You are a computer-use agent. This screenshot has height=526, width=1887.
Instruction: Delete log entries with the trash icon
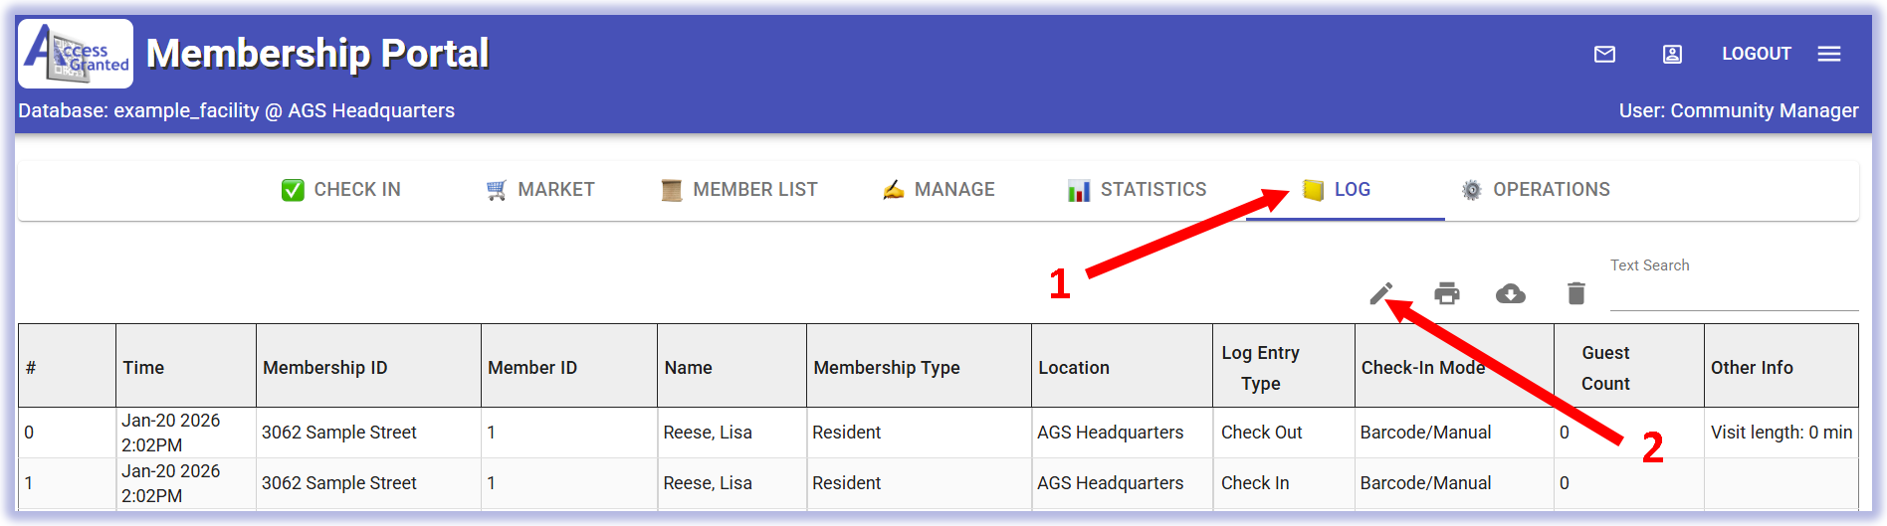[x=1575, y=294]
